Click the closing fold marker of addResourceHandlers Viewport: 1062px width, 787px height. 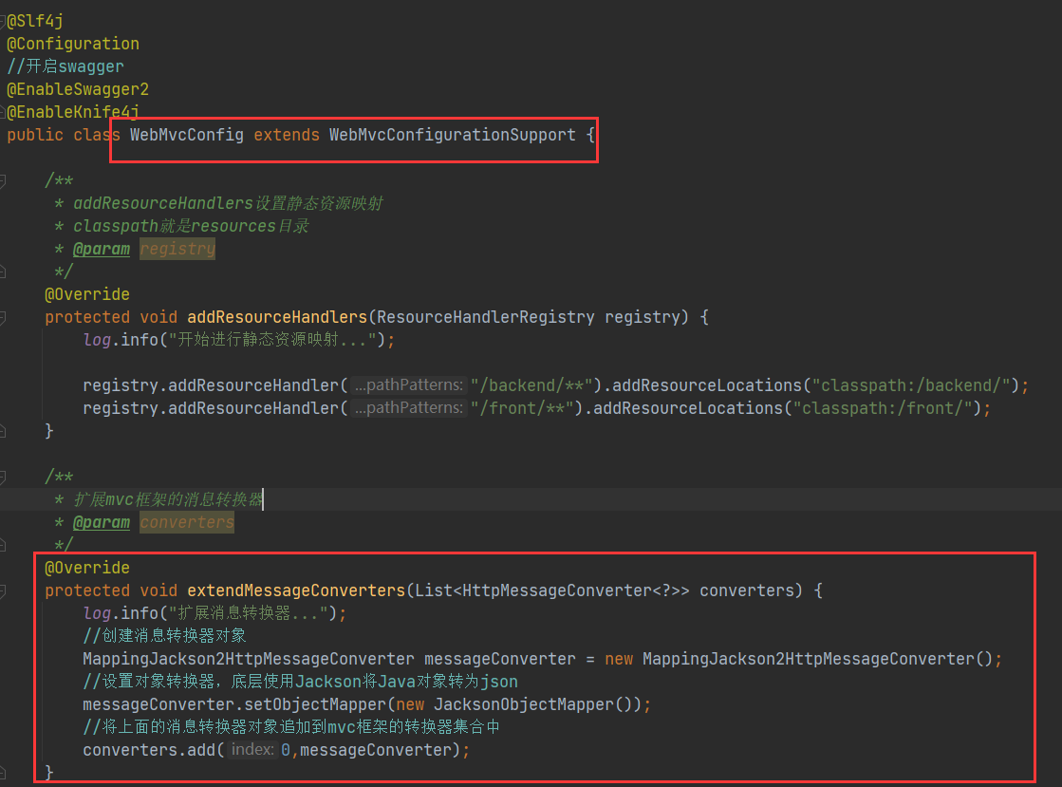tap(5, 431)
